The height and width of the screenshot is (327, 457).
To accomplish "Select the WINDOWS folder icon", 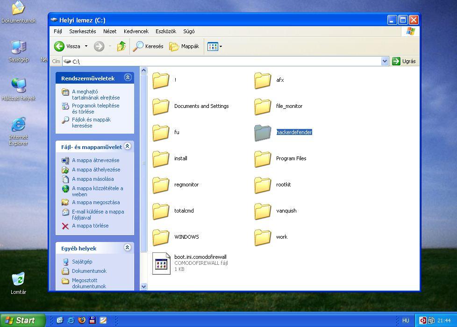I will point(161,237).
